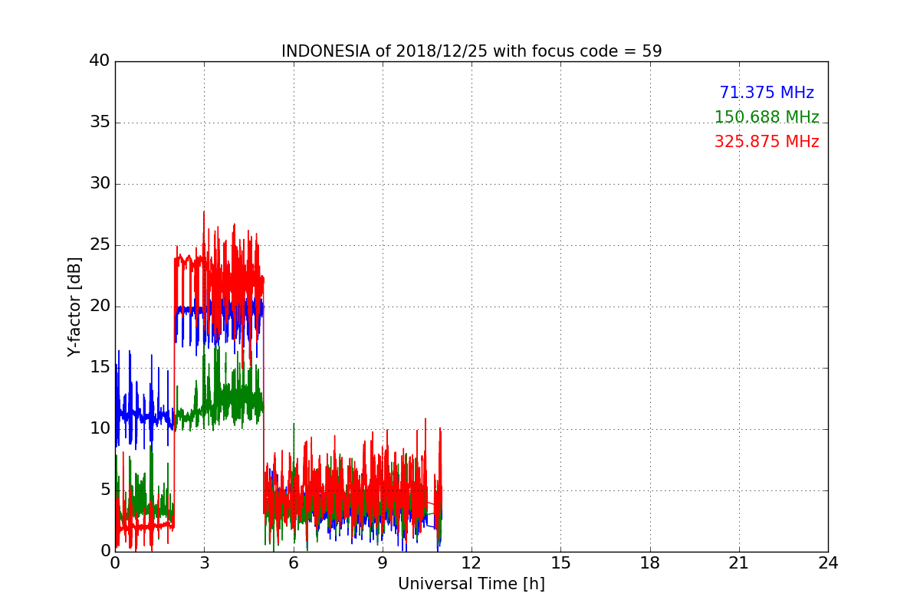Click the y-axis tick label 35

(x=100, y=122)
